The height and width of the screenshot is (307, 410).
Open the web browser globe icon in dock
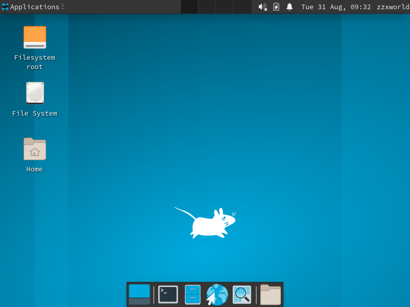[x=217, y=295]
